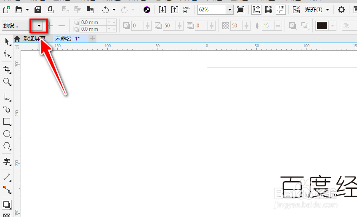Viewport: 357px width, 217px height.
Task: Open the 乘 merge mode dropdown
Action: (349, 26)
